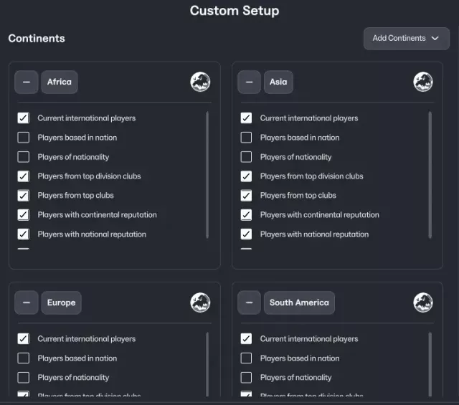Click the globe icon in Europe card
Viewport: 459px width, 405px height.
(200, 302)
